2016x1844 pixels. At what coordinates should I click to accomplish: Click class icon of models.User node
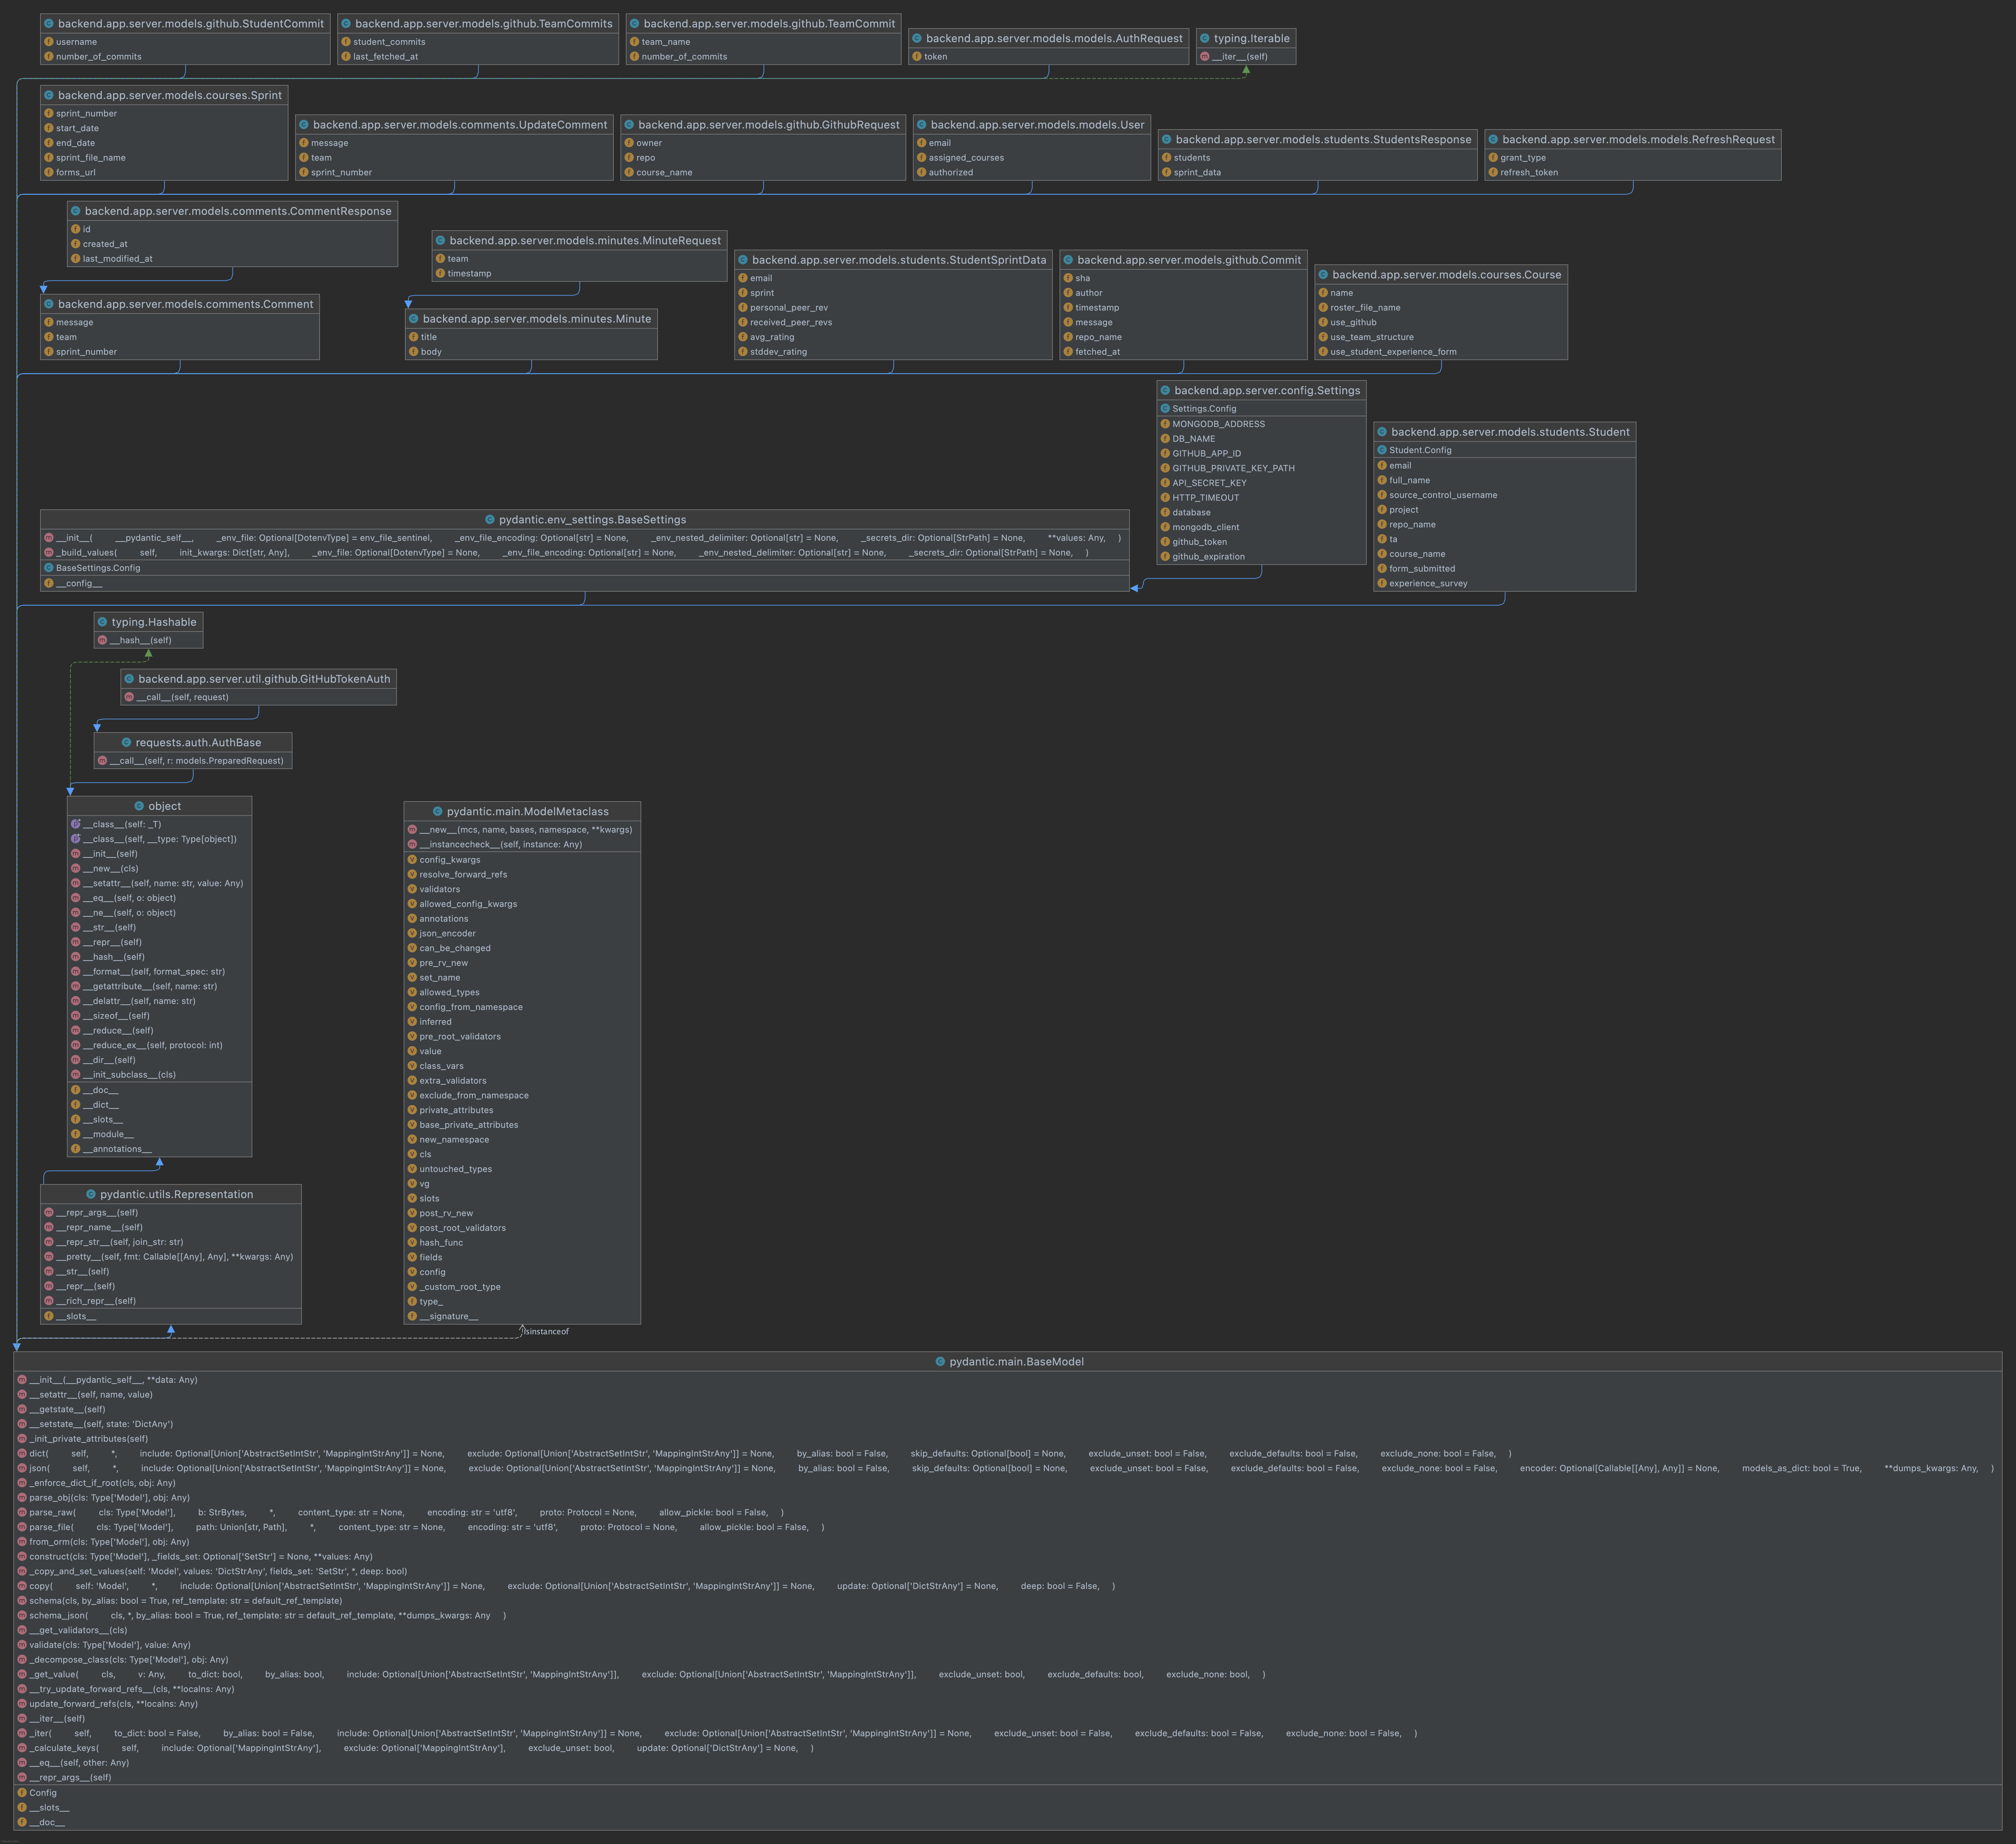point(921,125)
